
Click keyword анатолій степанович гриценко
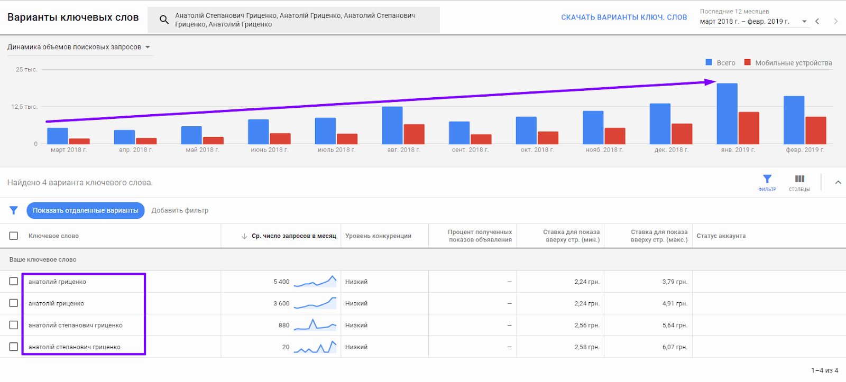(x=75, y=347)
